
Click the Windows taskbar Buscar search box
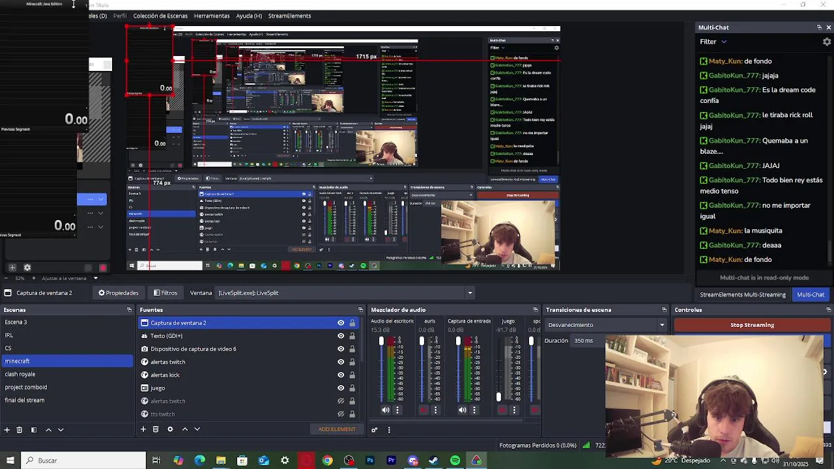click(x=83, y=461)
